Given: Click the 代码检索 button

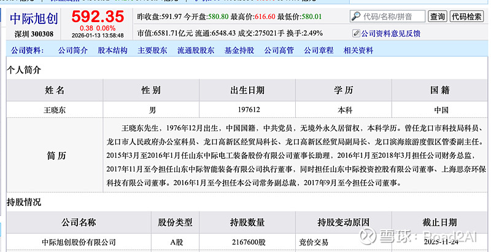Looking at the screenshot, I should (x=466, y=17).
